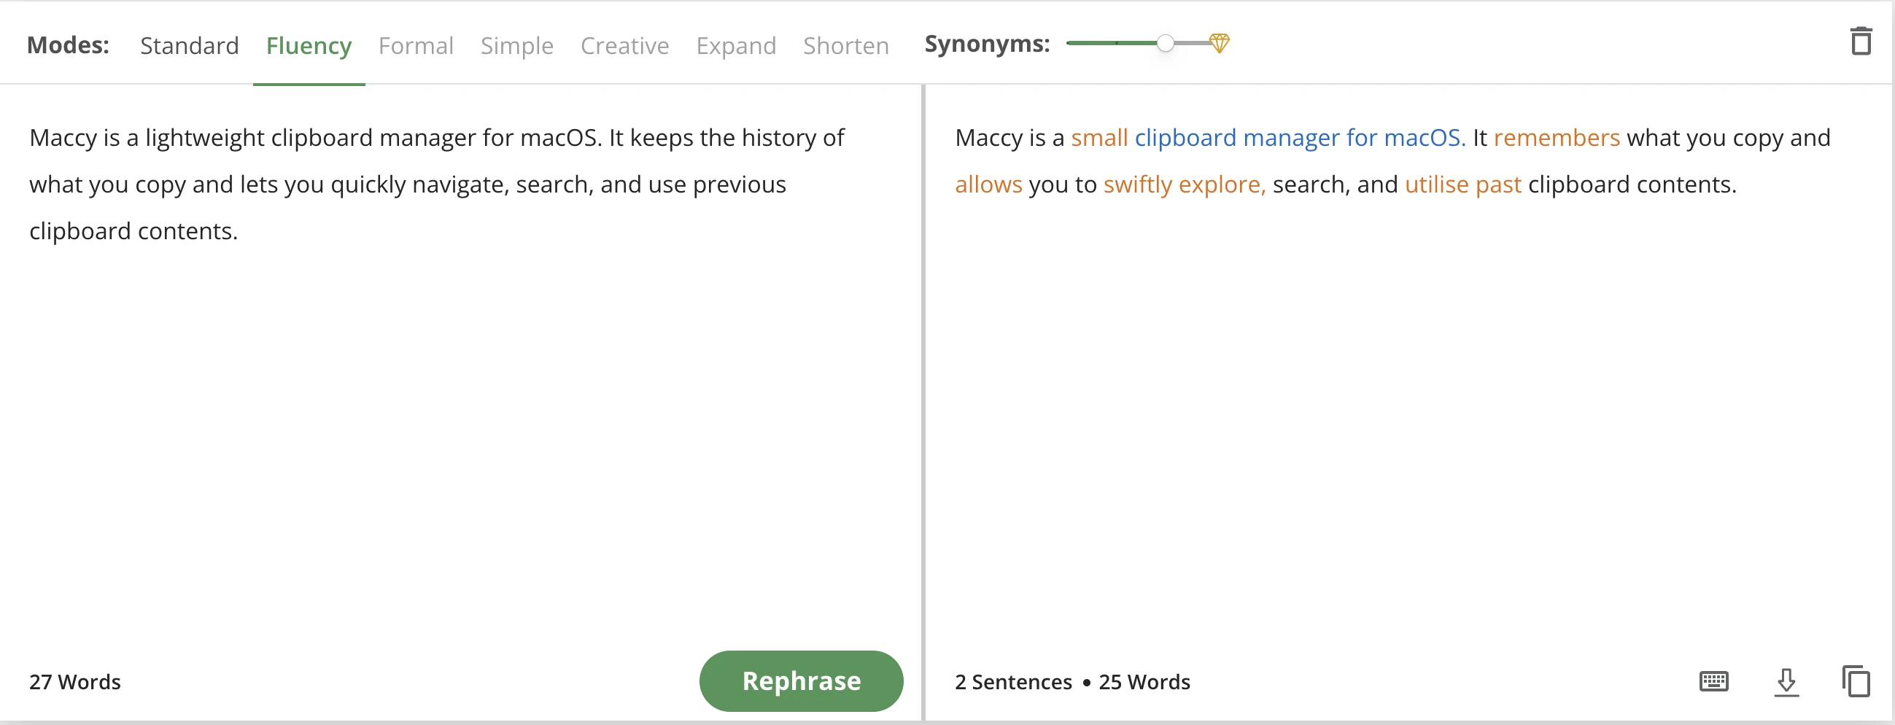This screenshot has height=725, width=1895.
Task: Copy the full output using copy icon
Action: [x=1856, y=681]
